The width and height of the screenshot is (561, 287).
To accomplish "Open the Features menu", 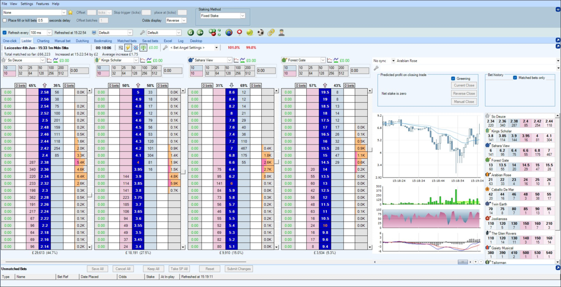I will pyautogui.click(x=42, y=3).
